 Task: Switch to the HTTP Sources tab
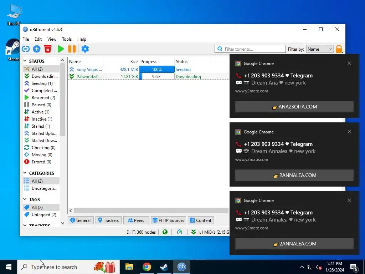169,220
